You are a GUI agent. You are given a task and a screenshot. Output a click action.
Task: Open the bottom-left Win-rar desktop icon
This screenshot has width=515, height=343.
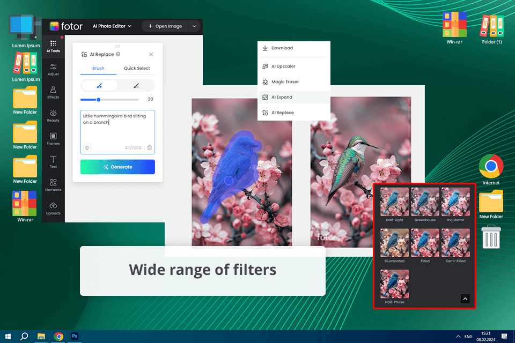(x=25, y=206)
